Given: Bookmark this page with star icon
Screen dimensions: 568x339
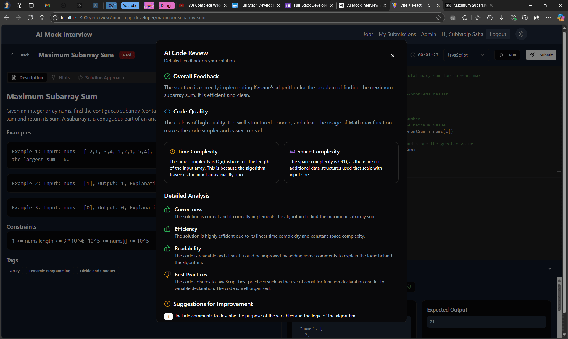Looking at the screenshot, I should [438, 18].
